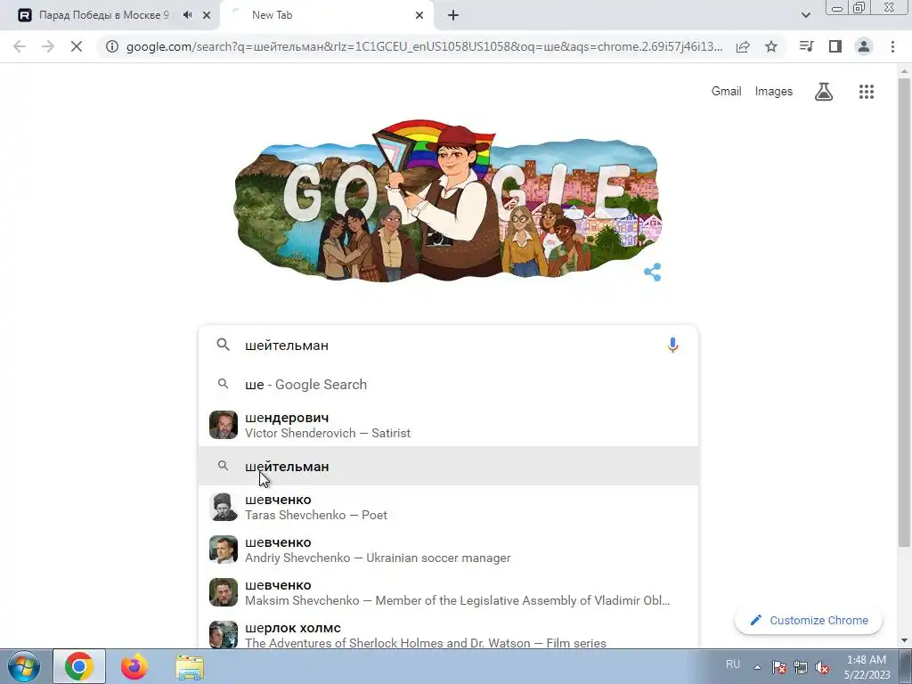The width and height of the screenshot is (912, 684).
Task: Open Action Center flag tray icon
Action: (x=779, y=667)
